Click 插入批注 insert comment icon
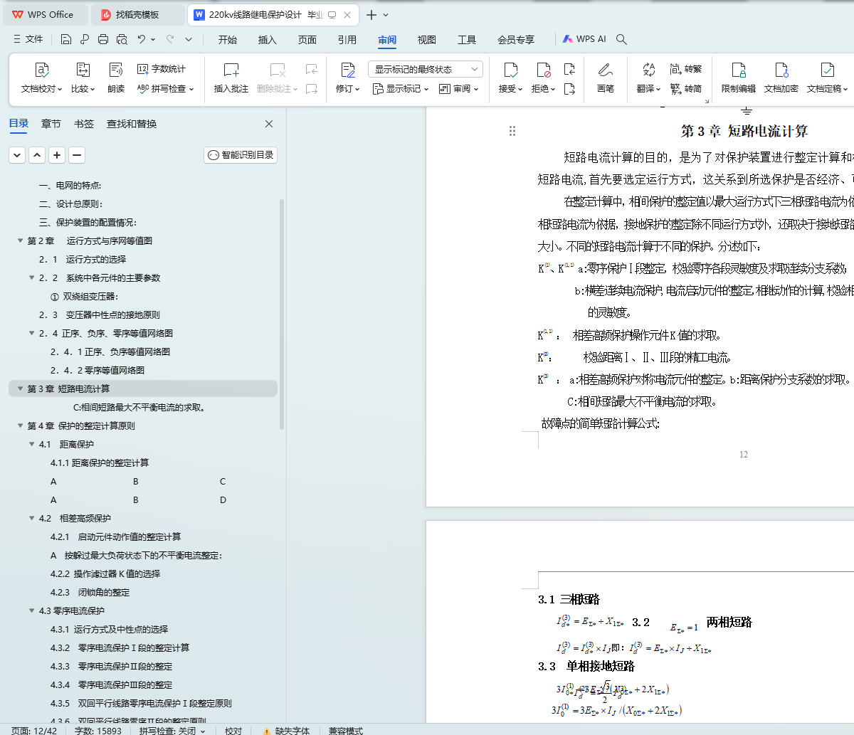Screen dimensions: 854x735 [231, 70]
